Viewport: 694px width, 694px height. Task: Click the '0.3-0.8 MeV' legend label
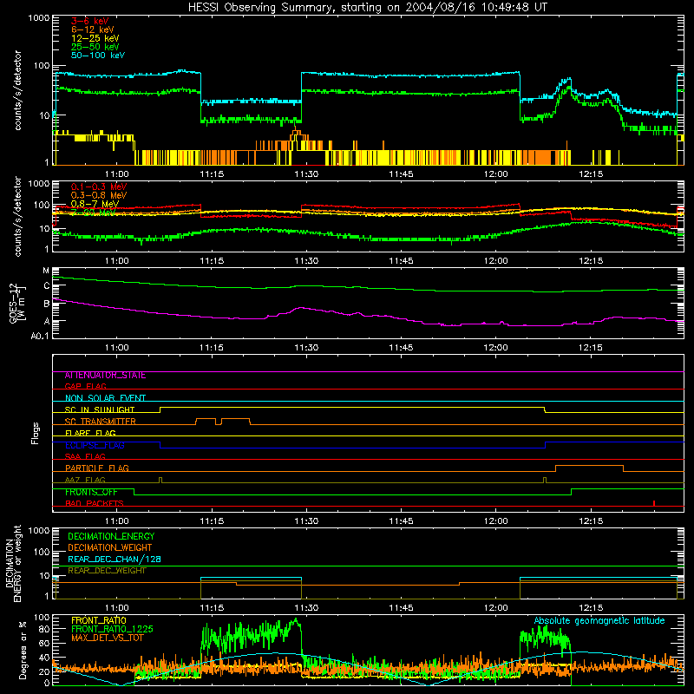[99, 195]
